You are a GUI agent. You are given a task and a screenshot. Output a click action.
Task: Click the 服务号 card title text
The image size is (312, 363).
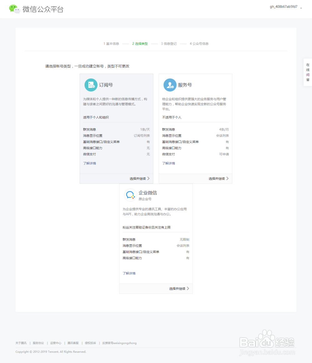coord(185,85)
